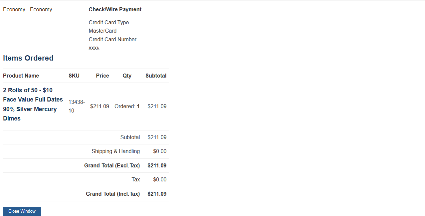Click the Check/Wire Payment heading
The width and height of the screenshot is (425, 216).
coord(115,9)
